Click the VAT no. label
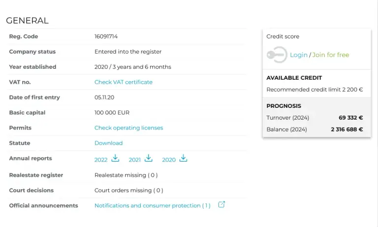378x227 pixels. 20,82
